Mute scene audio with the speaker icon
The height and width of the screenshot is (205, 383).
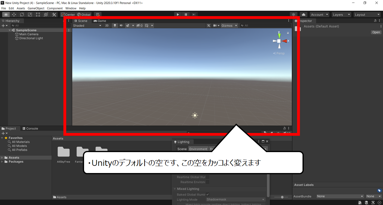coord(121,26)
